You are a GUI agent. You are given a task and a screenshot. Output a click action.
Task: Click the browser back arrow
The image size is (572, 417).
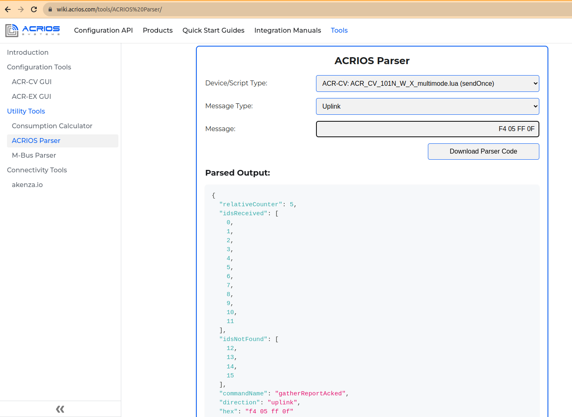(x=8, y=9)
